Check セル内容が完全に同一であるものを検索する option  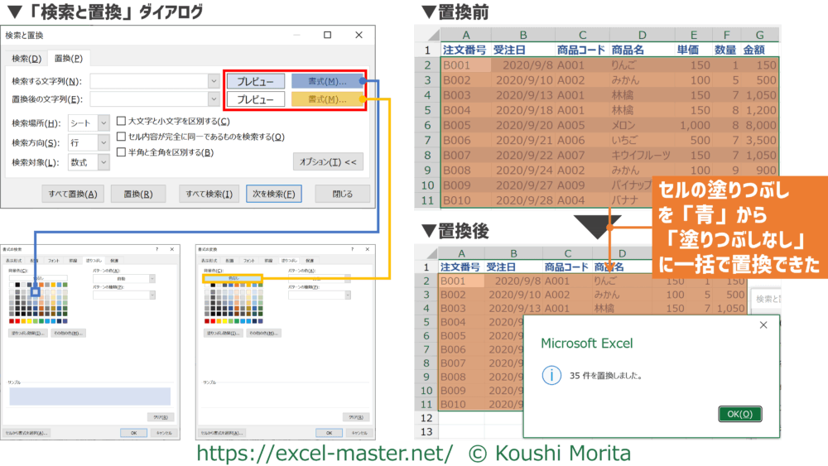click(x=122, y=137)
